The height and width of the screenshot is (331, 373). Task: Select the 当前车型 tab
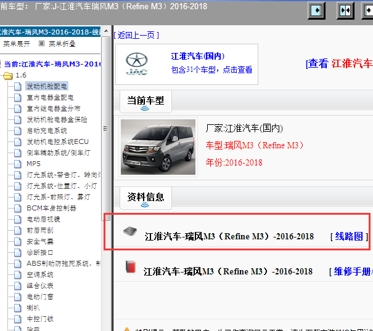point(146,102)
